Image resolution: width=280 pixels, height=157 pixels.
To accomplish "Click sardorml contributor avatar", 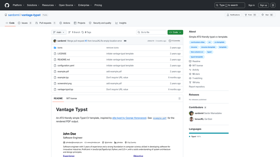I will click(x=191, y=113).
